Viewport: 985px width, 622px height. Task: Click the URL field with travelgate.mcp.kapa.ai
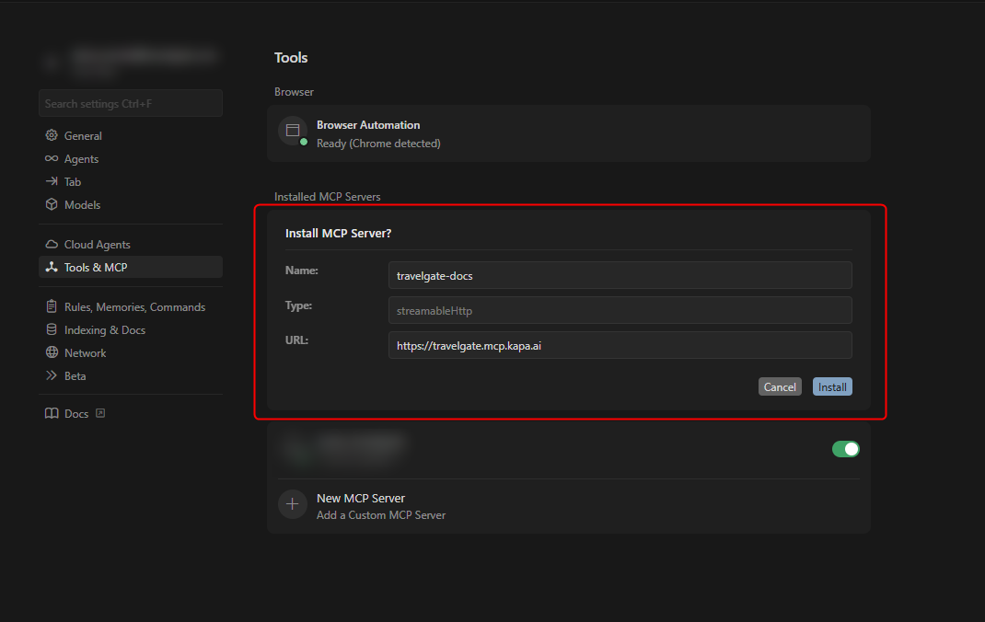(620, 345)
